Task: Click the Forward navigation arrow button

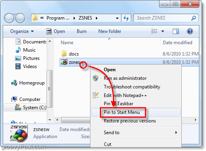Action: pyautogui.click(x=20, y=18)
